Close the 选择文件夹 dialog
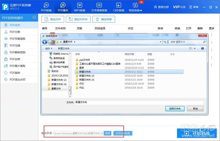Image resolution: width=220 pixels, height=141 pixels. (x=203, y=35)
